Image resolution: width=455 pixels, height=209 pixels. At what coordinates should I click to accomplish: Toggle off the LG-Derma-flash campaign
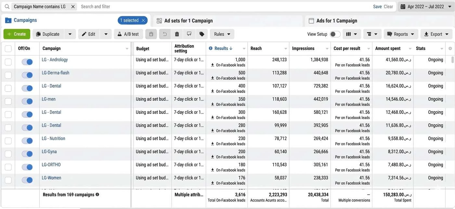[27, 75]
